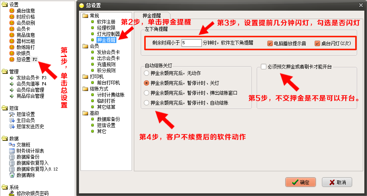Close the 总设置 dialog
The image size is (367, 196).
pos(361,5)
